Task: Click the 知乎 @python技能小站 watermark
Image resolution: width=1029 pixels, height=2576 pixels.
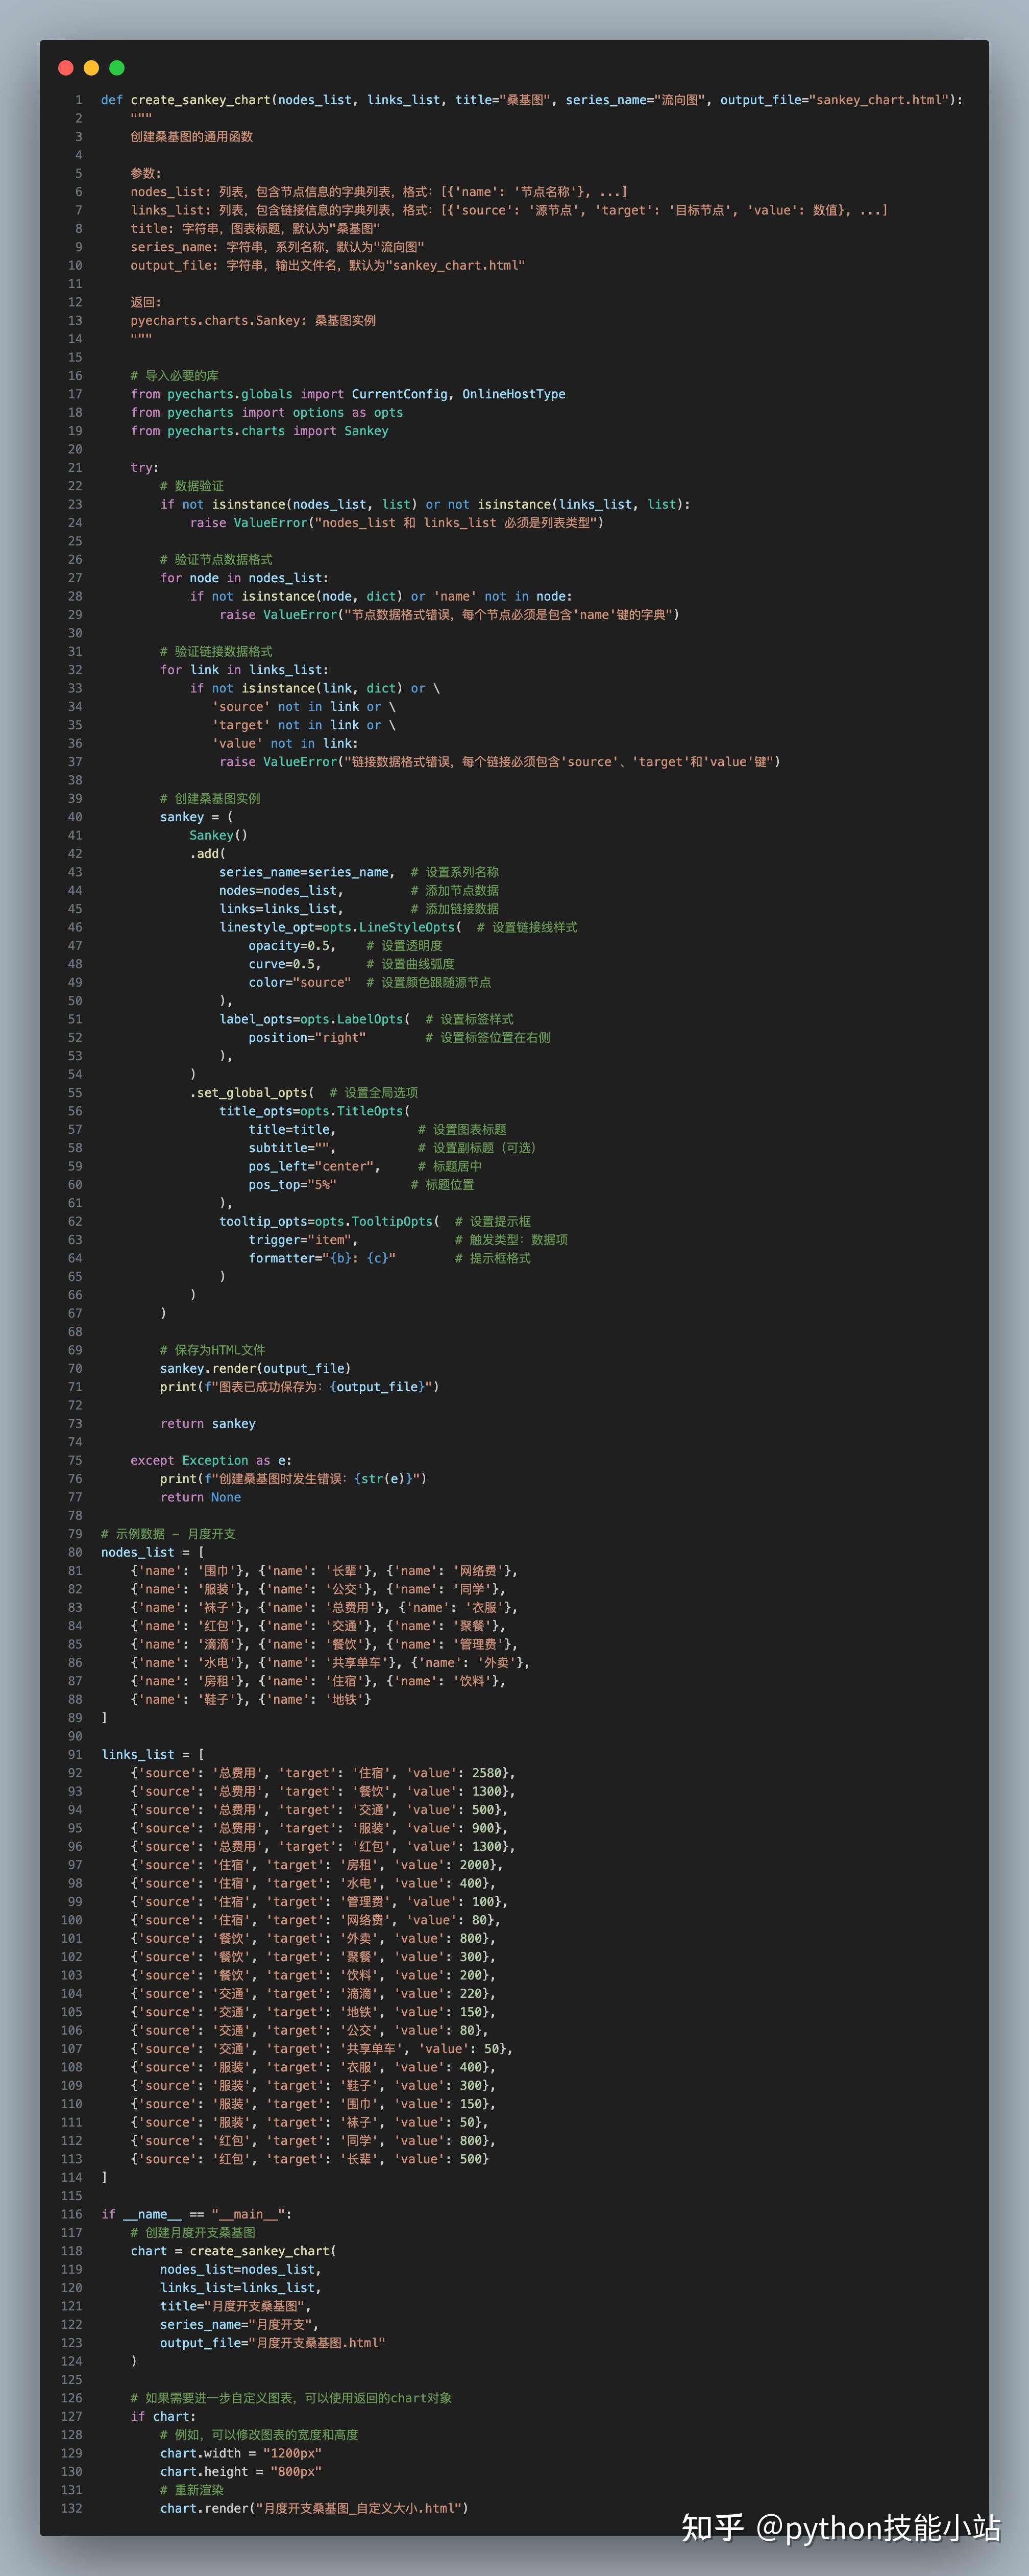Action: coord(840,2527)
